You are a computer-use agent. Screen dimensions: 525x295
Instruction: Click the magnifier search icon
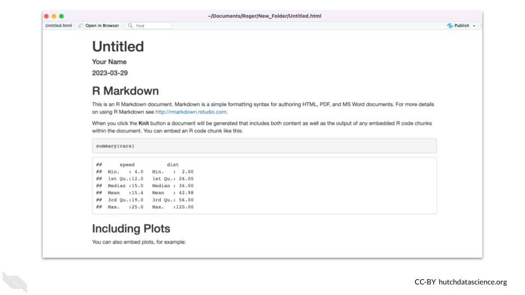[x=130, y=26]
